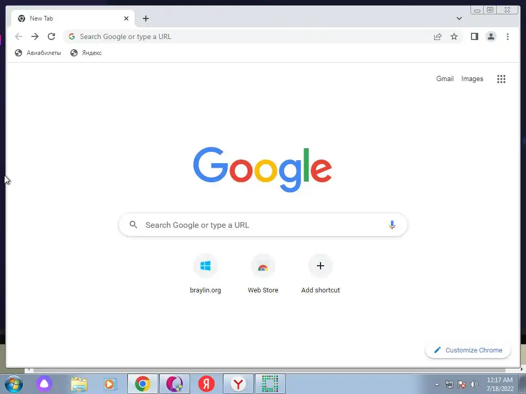Open the Google apps grid
Screen dimensions: 526x394
point(501,78)
